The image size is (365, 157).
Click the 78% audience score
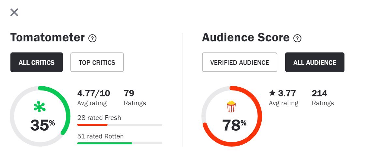pyautogui.click(x=234, y=125)
